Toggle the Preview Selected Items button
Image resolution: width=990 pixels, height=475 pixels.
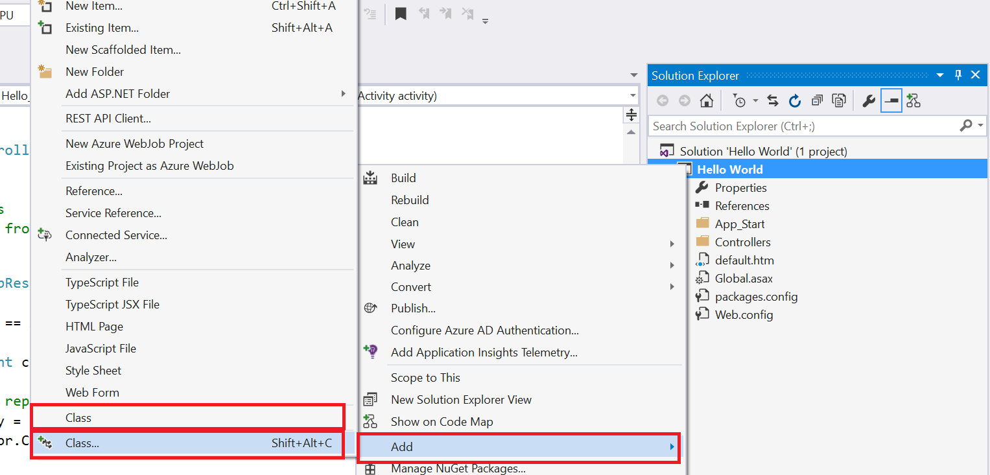(891, 101)
